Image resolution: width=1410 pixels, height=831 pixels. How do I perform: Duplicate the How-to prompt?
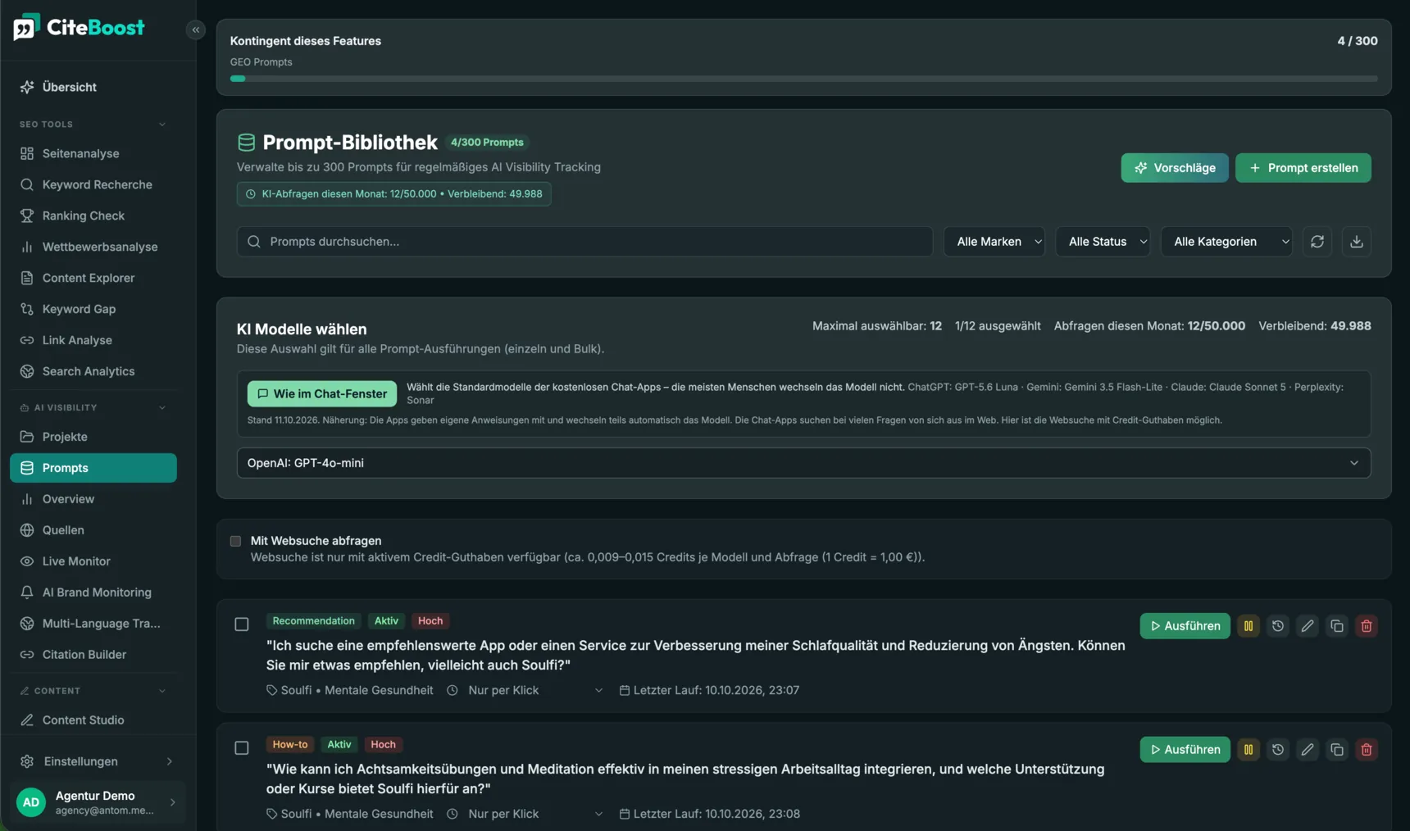(x=1337, y=750)
